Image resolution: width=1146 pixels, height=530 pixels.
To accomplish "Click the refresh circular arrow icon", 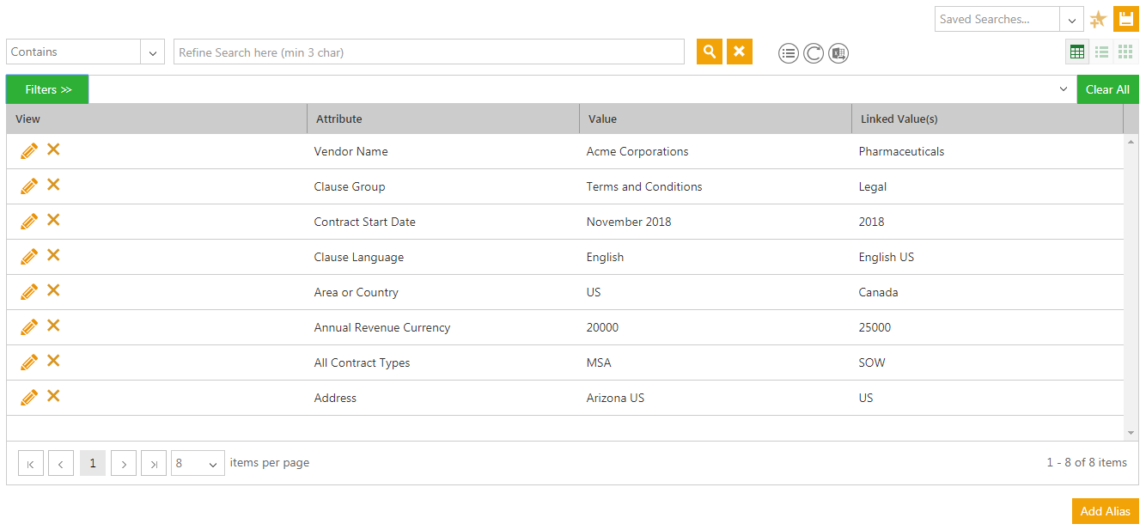I will click(x=814, y=53).
